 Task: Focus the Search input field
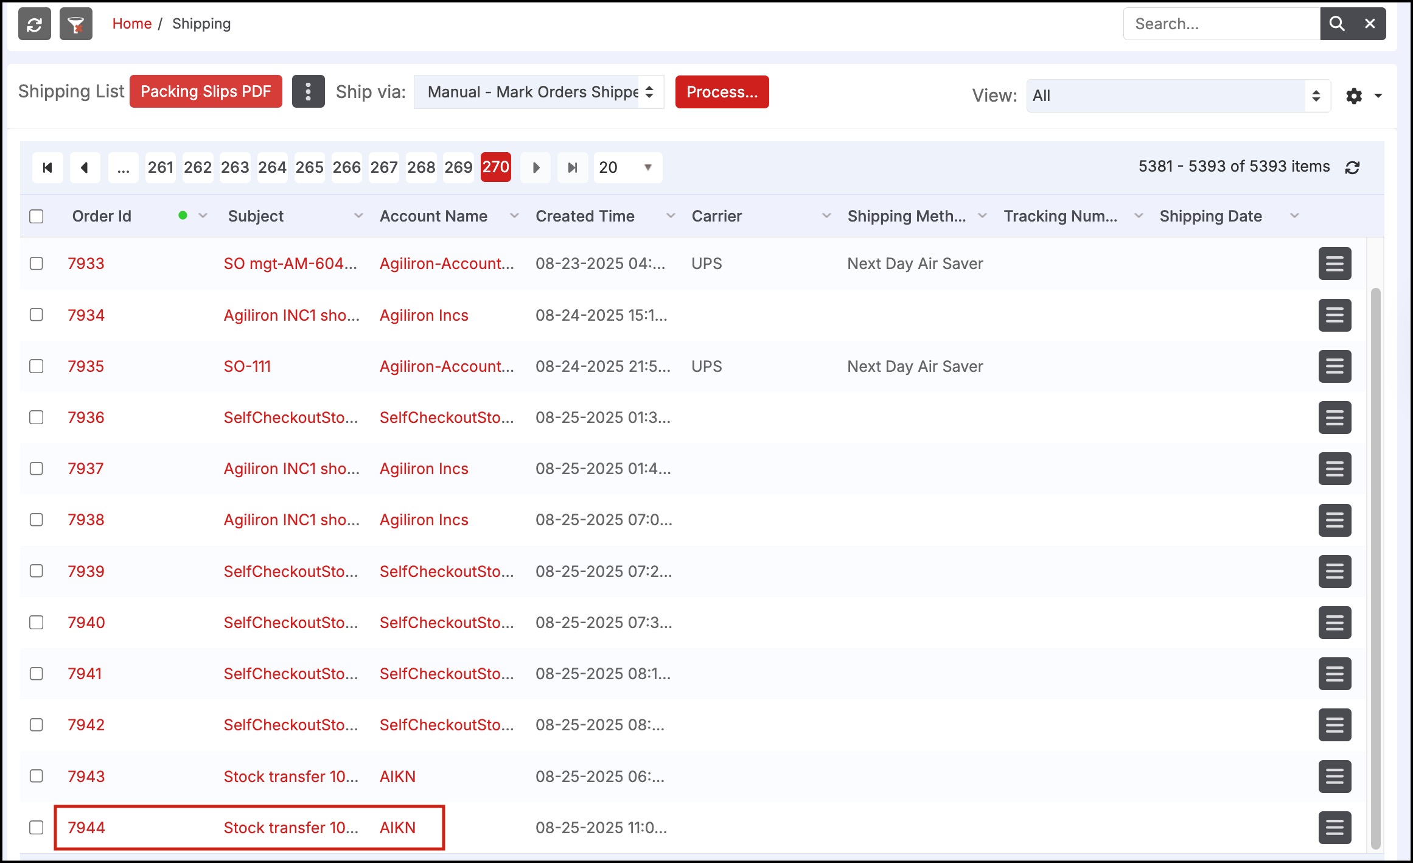[x=1222, y=24]
